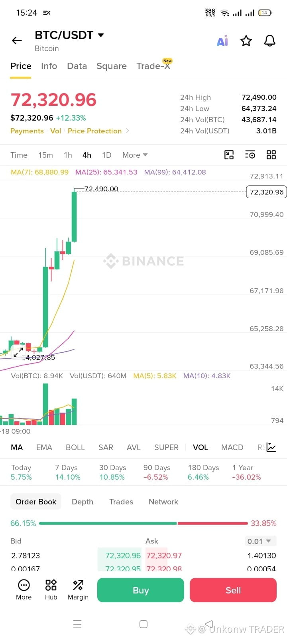Expand chart to fullscreen arrows icon
The image size is (287, 639).
pos(18,352)
